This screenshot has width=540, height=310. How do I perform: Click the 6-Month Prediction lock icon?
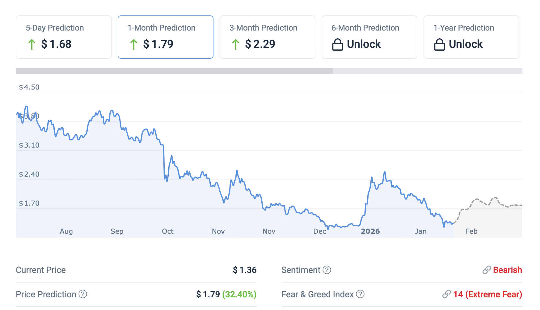coord(337,44)
